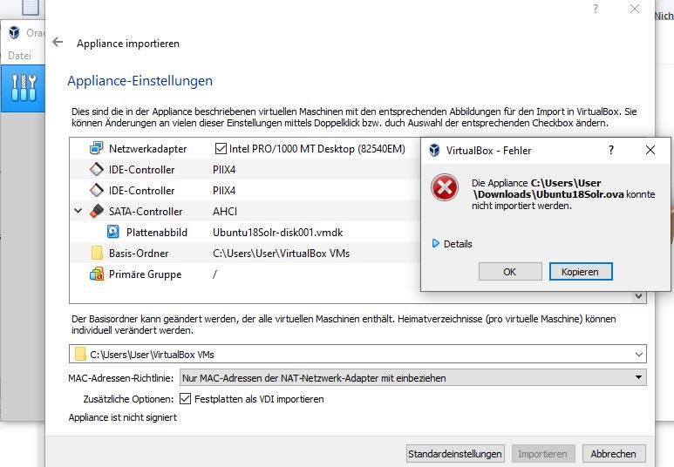The width and height of the screenshot is (674, 467).
Task: Click the Plattenabbild disk image icon
Action: 113,232
